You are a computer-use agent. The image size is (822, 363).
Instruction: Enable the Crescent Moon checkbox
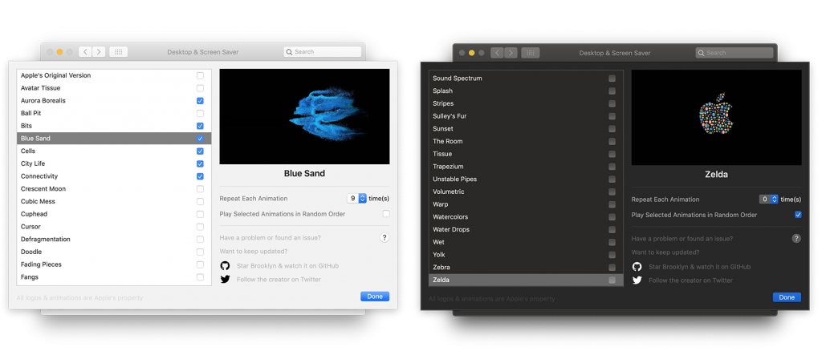[x=200, y=189]
